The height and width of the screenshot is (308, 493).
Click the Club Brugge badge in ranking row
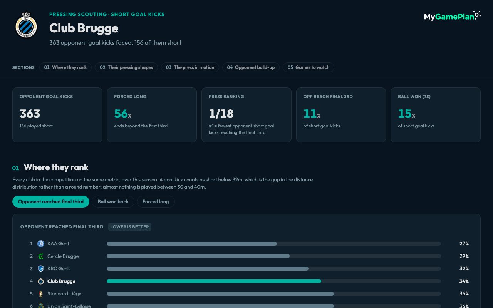pyautogui.click(x=41, y=281)
